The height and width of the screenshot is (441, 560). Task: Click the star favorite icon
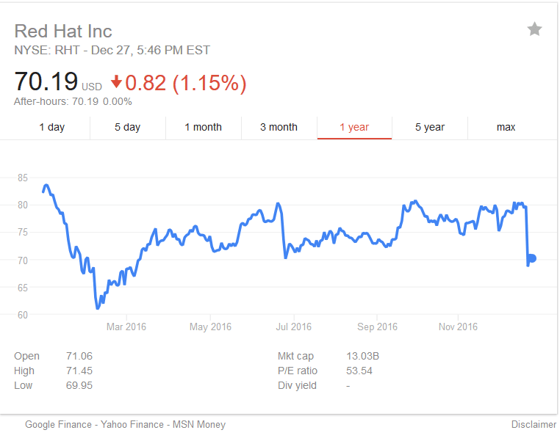534,29
